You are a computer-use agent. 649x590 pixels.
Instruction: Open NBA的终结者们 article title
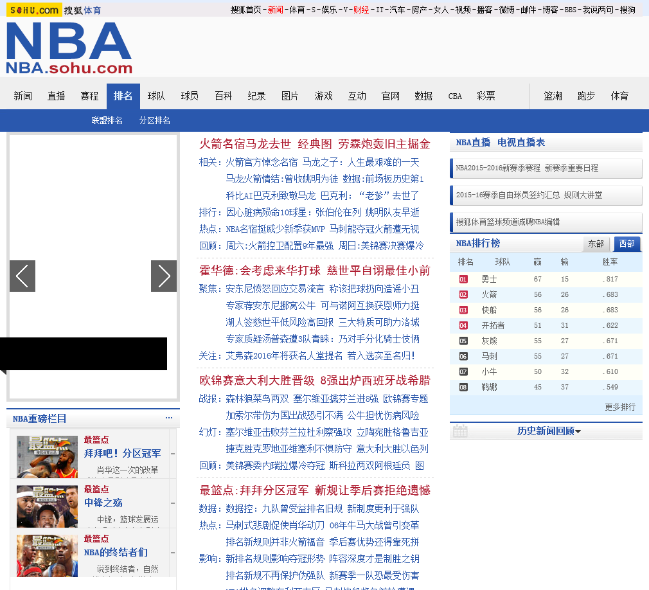[x=116, y=552]
